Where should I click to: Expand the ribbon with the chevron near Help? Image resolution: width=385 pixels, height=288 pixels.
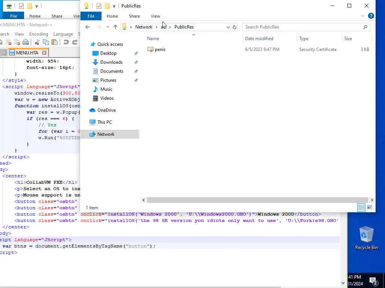pyautogui.click(x=363, y=16)
